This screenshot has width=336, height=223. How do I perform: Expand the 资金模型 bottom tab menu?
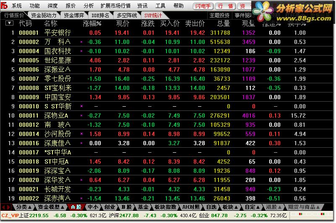(51, 207)
